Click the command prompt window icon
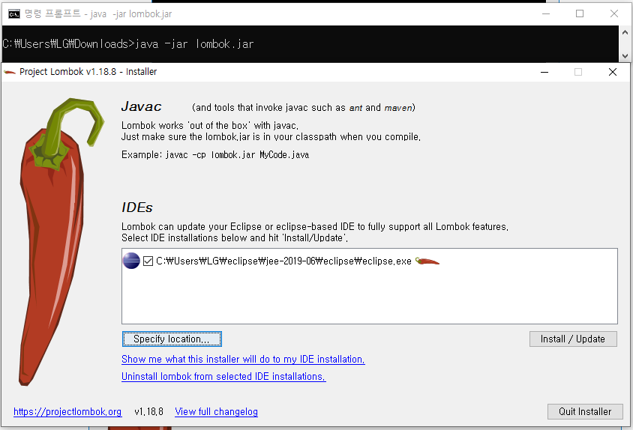This screenshot has width=633, height=430. (14, 14)
